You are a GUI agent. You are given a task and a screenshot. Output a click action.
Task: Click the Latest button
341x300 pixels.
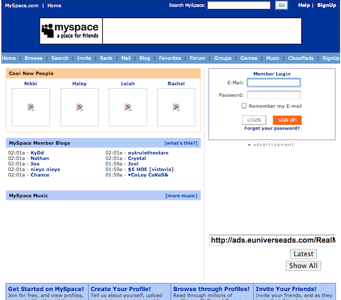[x=303, y=254]
